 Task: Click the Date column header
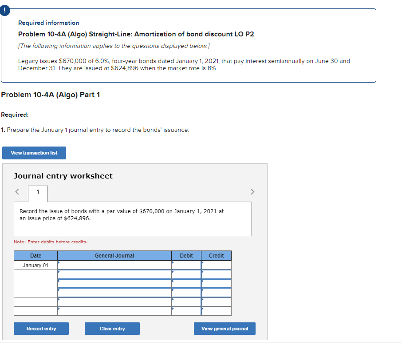click(35, 255)
